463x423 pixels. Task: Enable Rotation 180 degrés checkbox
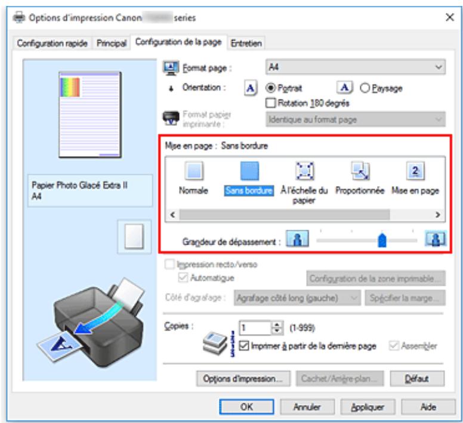click(x=270, y=103)
